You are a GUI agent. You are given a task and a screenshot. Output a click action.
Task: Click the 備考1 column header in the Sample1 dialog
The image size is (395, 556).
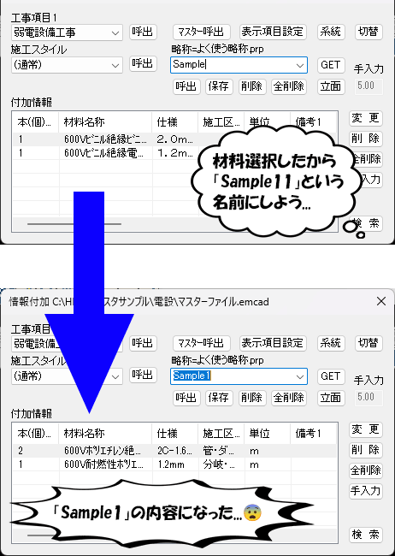pos(313,434)
